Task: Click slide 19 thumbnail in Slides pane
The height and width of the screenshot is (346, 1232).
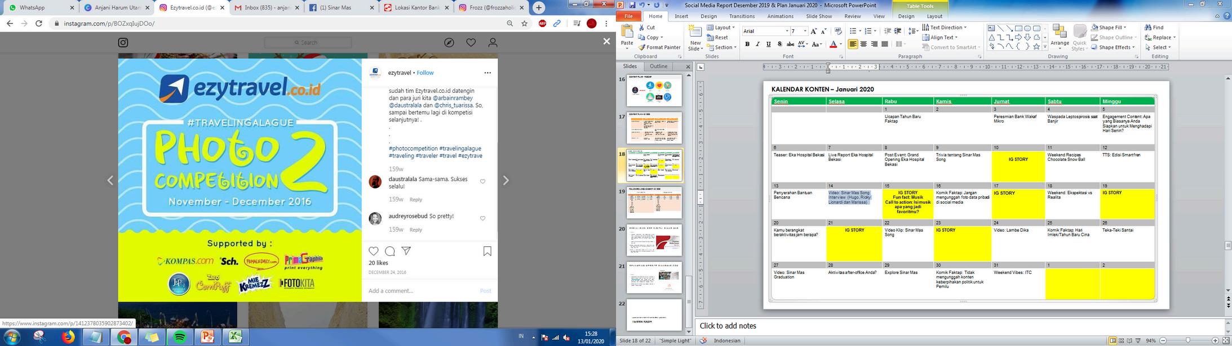Action: pos(654,203)
